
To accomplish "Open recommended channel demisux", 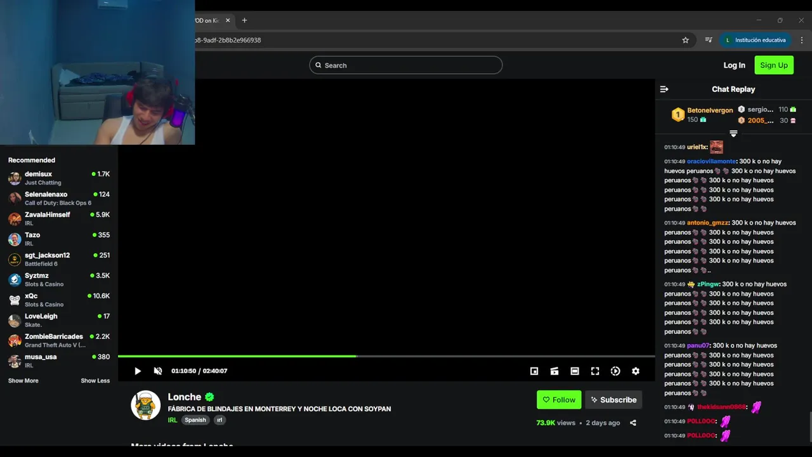I will pyautogui.click(x=59, y=178).
